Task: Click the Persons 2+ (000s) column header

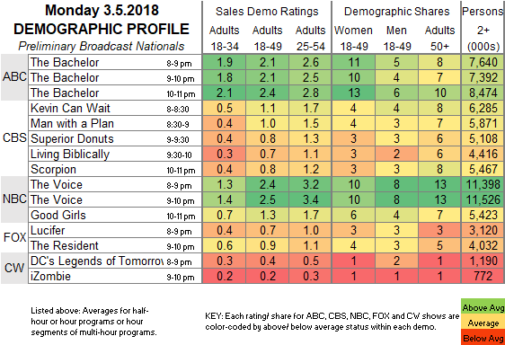Action: point(483,29)
